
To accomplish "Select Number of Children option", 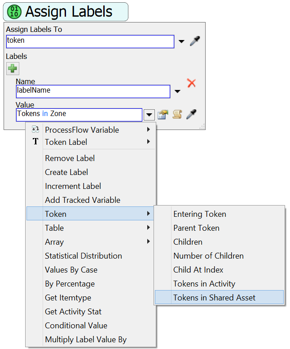I will pyautogui.click(x=208, y=256).
